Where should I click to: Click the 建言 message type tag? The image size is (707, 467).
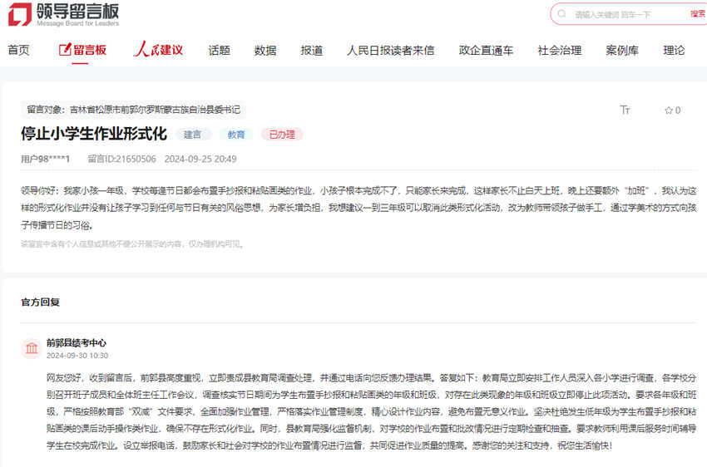(x=193, y=134)
